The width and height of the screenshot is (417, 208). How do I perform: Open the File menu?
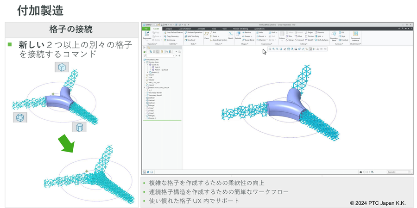point(145,29)
